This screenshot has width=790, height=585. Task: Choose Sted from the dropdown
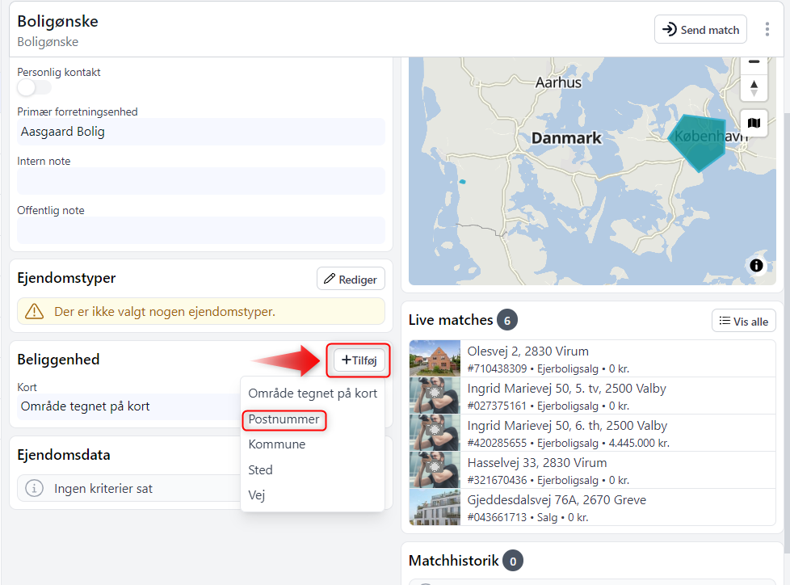tap(260, 470)
